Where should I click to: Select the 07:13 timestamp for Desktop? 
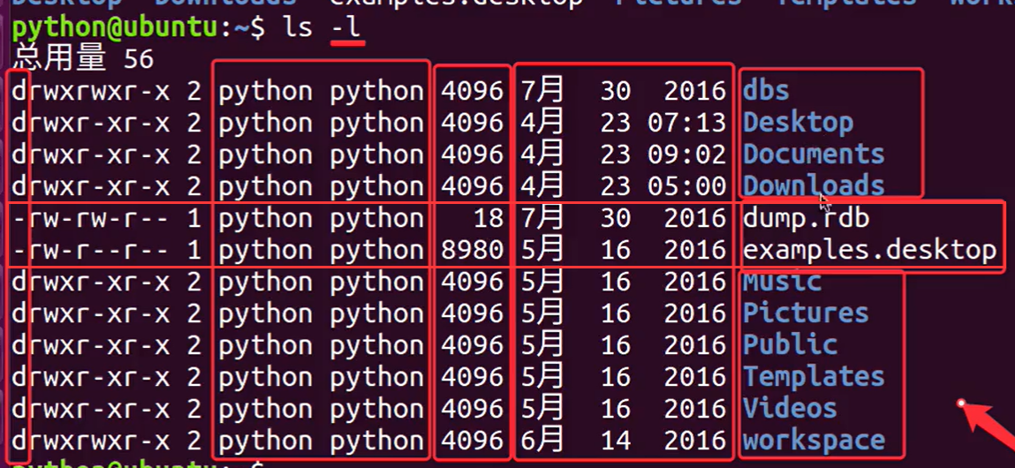coord(694,123)
